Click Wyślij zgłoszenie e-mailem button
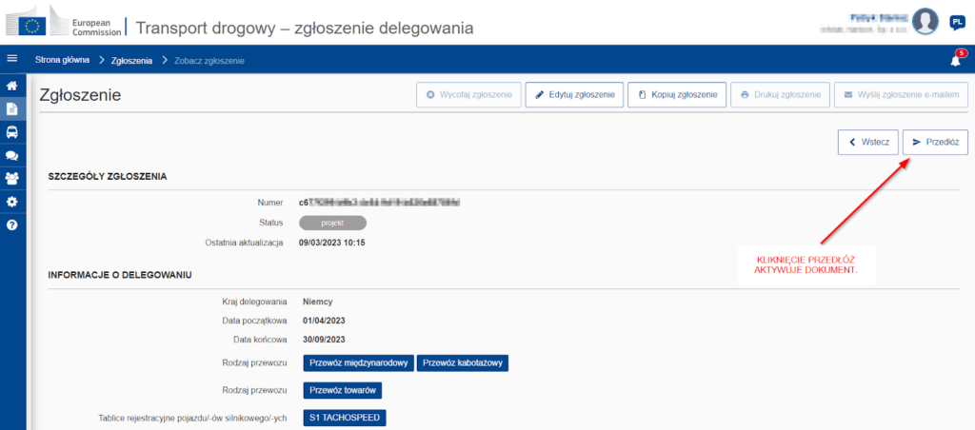 (x=901, y=95)
